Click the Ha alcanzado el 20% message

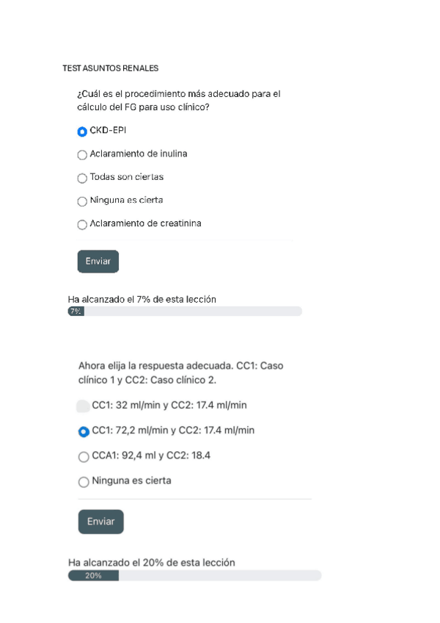[151, 562]
